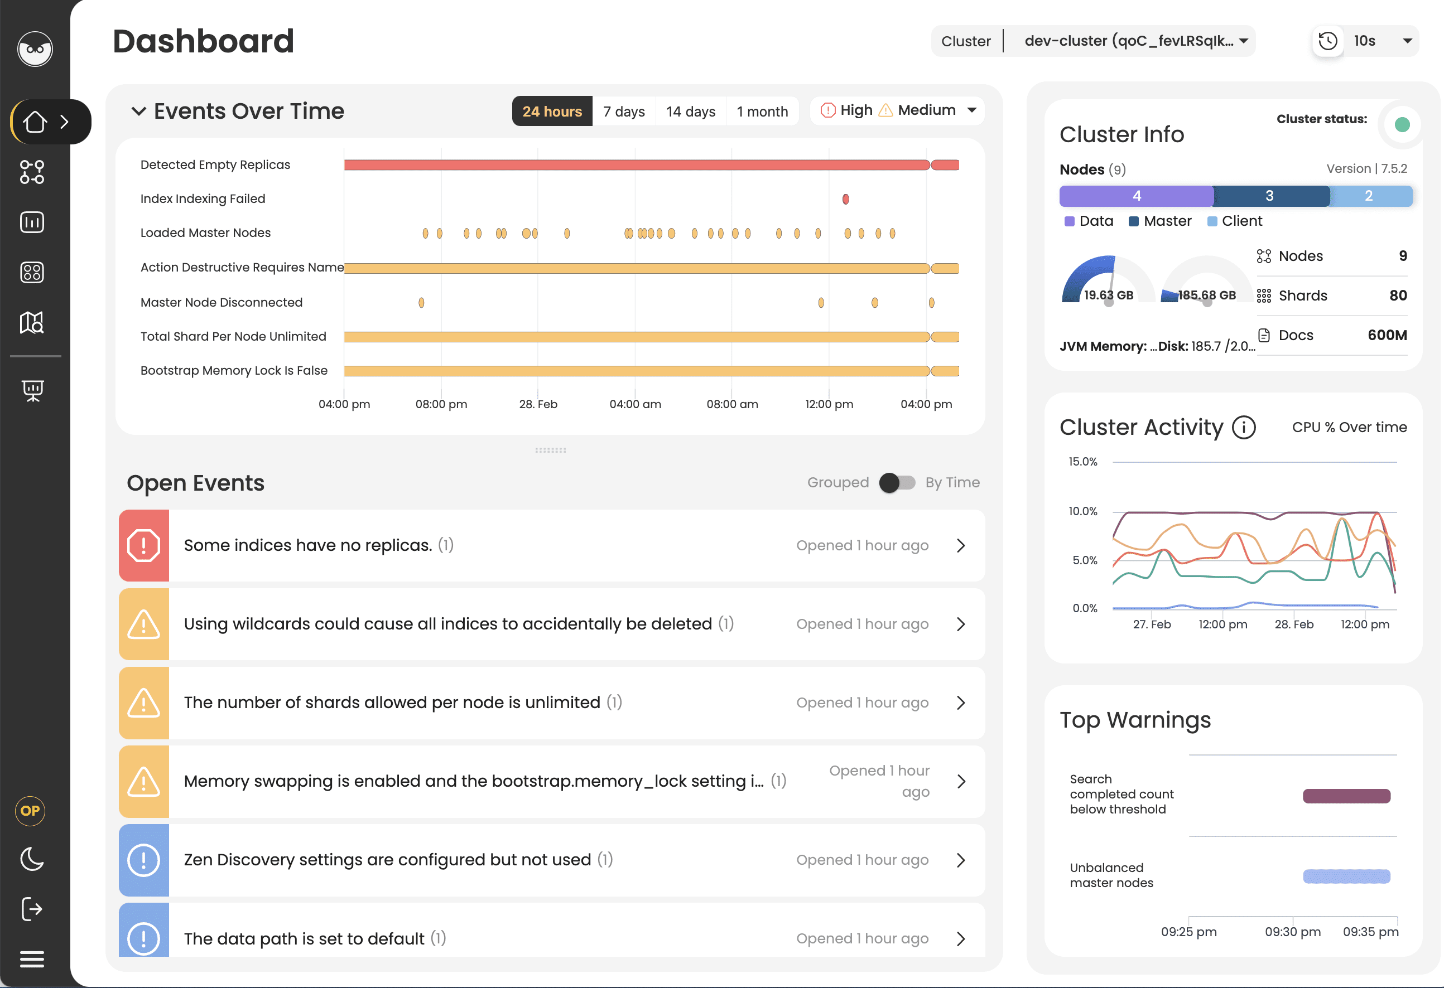Open the presentation board sidebar icon
This screenshot has width=1444, height=988.
tap(32, 391)
